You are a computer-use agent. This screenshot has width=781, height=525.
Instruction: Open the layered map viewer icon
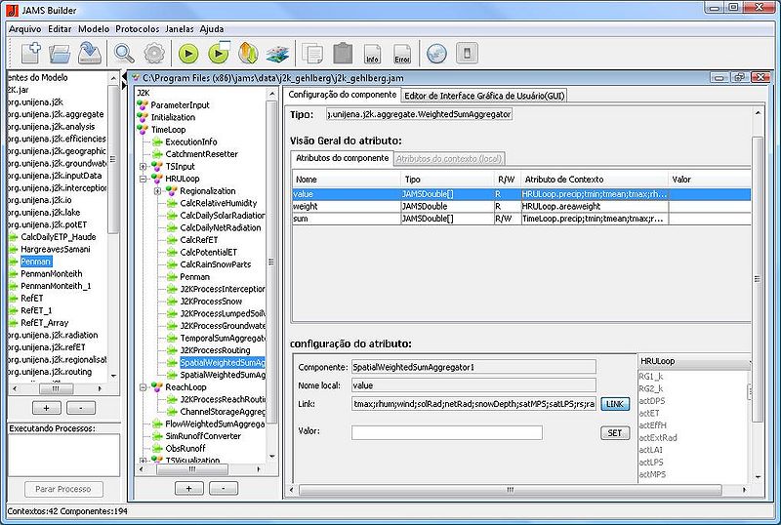(x=278, y=53)
